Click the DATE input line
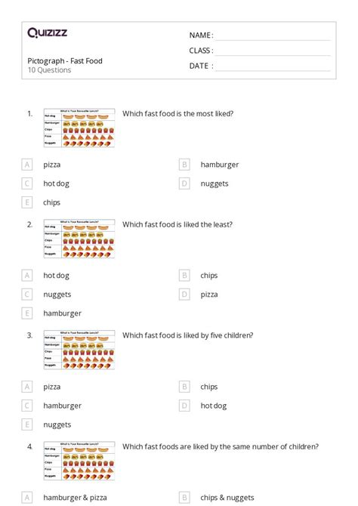The height and width of the screenshot is (506, 358). 273,66
